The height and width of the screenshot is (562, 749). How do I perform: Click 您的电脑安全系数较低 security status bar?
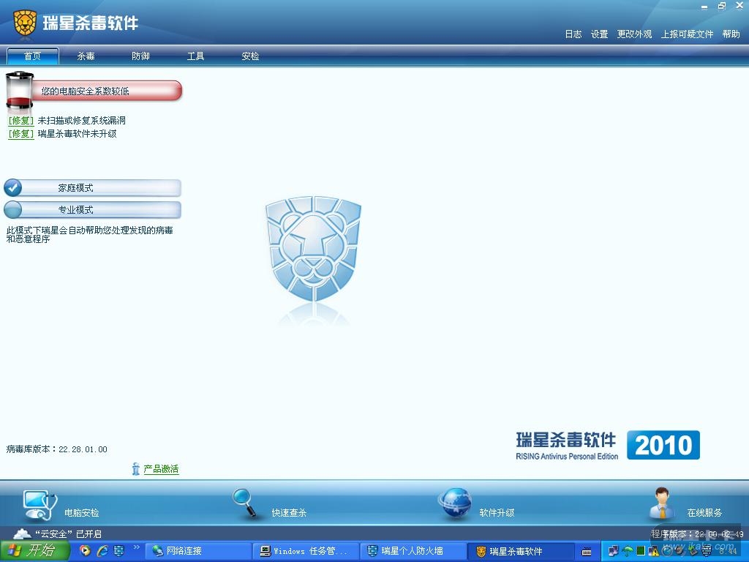tap(107, 91)
